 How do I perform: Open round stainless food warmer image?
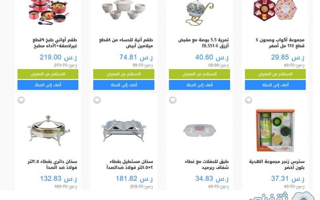48,130
